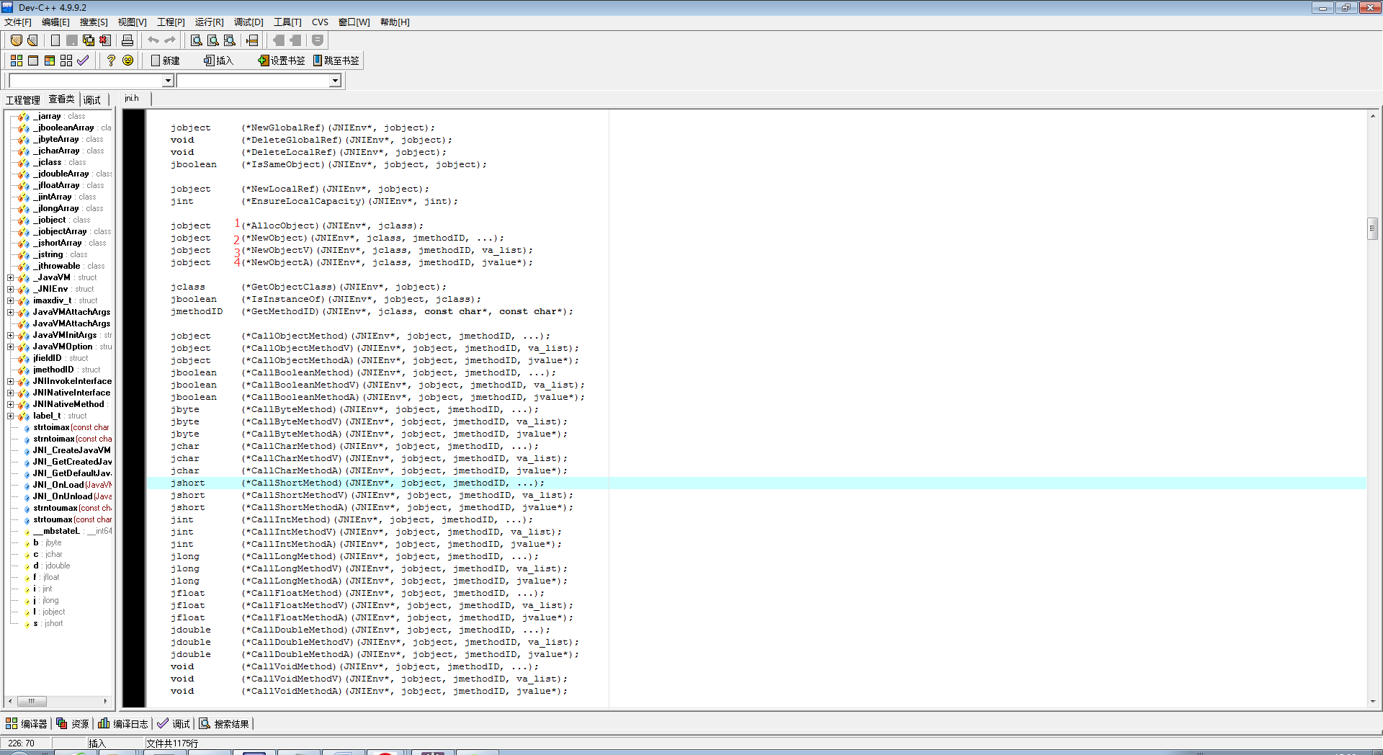Open the 运行[R] run menu
Viewport: 1383px width, 755px height.
pyautogui.click(x=209, y=22)
